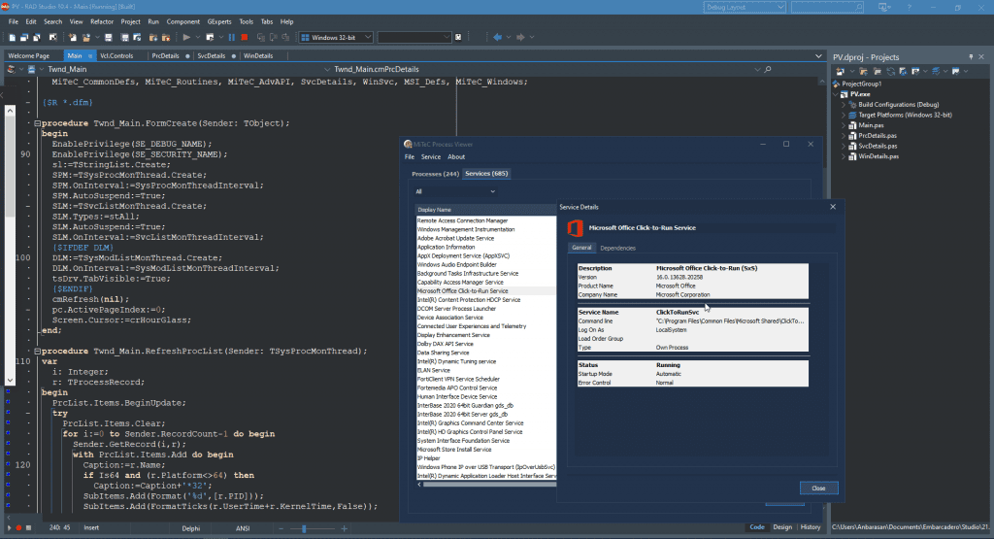Click zoom out minus in status bar
Screen dimensions: 994x539
tap(282, 528)
